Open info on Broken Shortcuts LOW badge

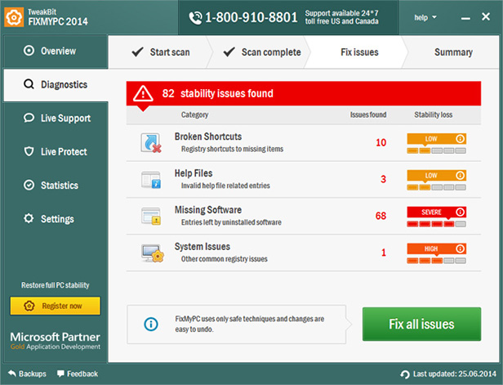(460, 139)
